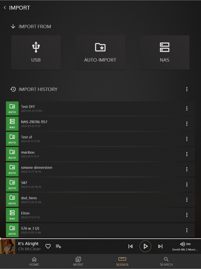Screen dimensions: 201x269
Task: Select the simone dinnerstein import entry
Action: [x=100, y=169]
